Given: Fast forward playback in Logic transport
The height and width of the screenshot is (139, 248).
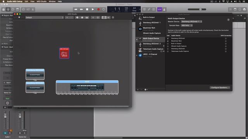Looking at the screenshot, I should [x=81, y=9].
